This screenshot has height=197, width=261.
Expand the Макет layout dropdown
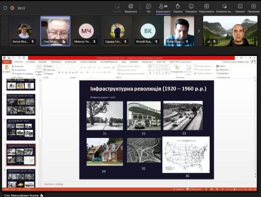click(49, 66)
